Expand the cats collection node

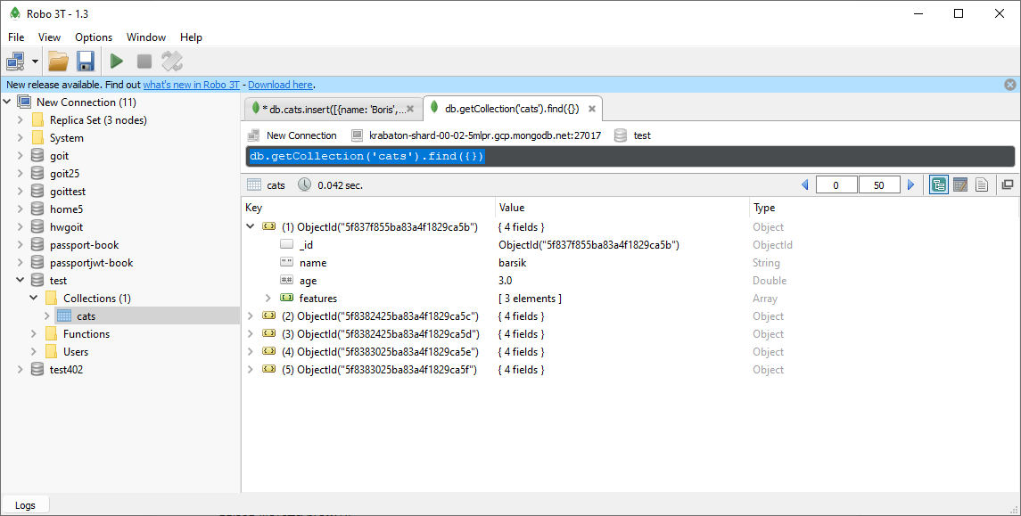click(x=47, y=316)
